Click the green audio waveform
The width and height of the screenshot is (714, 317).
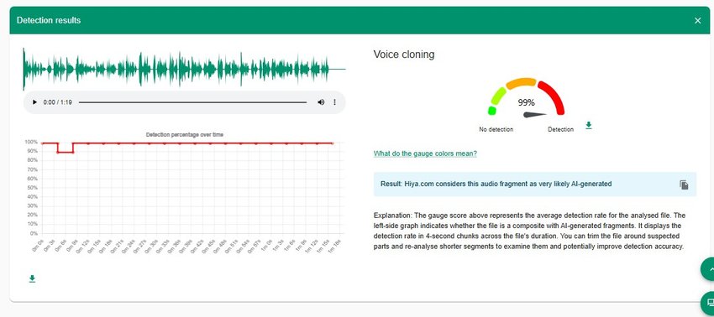pyautogui.click(x=184, y=69)
